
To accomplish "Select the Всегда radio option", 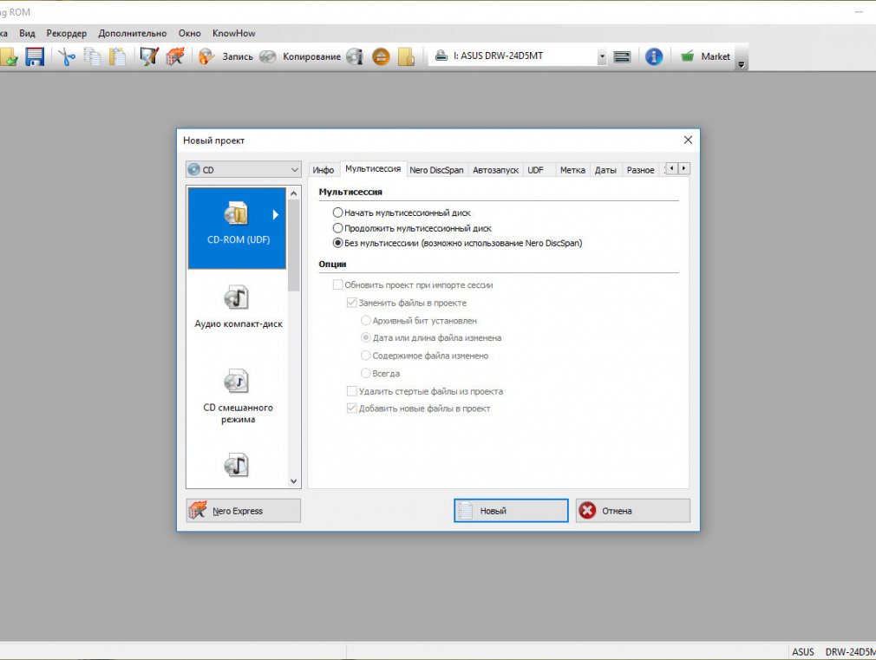I will tap(365, 373).
